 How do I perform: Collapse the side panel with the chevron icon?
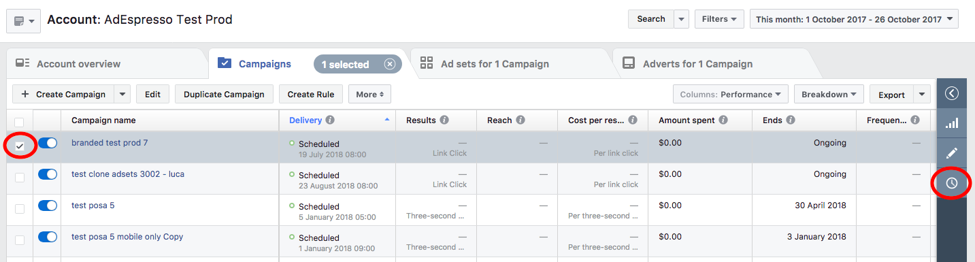point(952,93)
